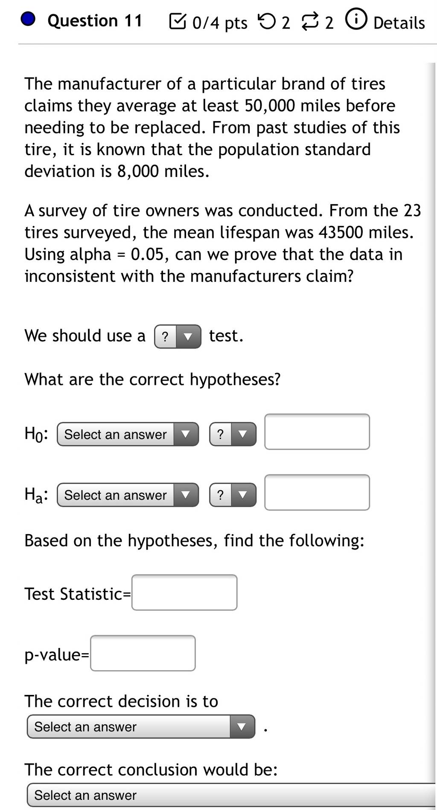Open Ha parameter Select an answer dropdown

[x=128, y=495]
